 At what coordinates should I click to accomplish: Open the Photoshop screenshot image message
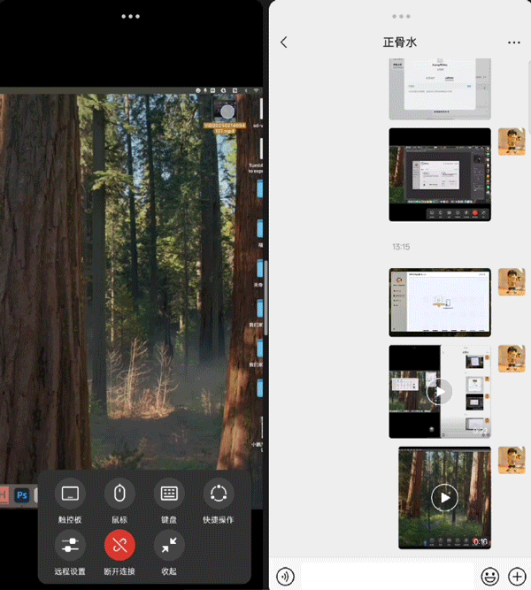click(x=440, y=174)
